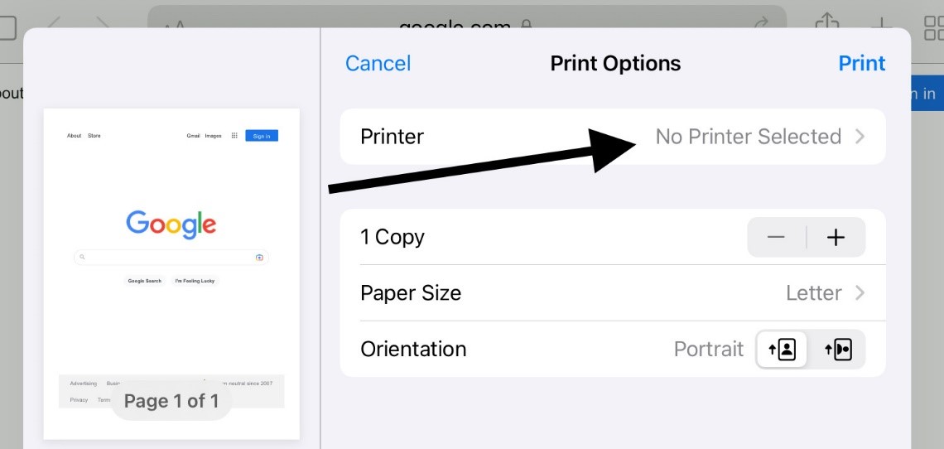Tap the page preview thumbnail
This screenshot has width=944, height=449.
point(171,274)
